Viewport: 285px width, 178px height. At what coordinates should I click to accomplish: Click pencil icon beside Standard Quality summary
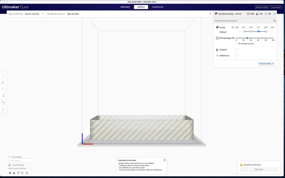(x=274, y=14)
